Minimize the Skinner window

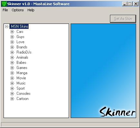(125, 4)
